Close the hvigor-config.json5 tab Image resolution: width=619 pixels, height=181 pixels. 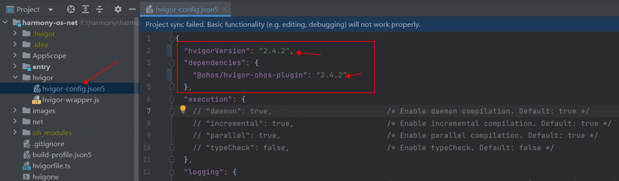pos(224,10)
